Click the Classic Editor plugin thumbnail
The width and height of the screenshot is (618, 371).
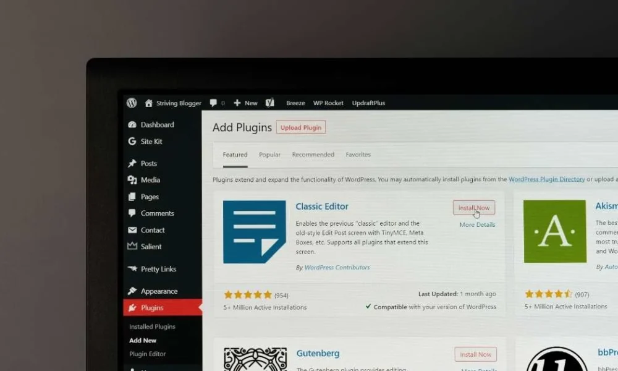[x=255, y=232]
